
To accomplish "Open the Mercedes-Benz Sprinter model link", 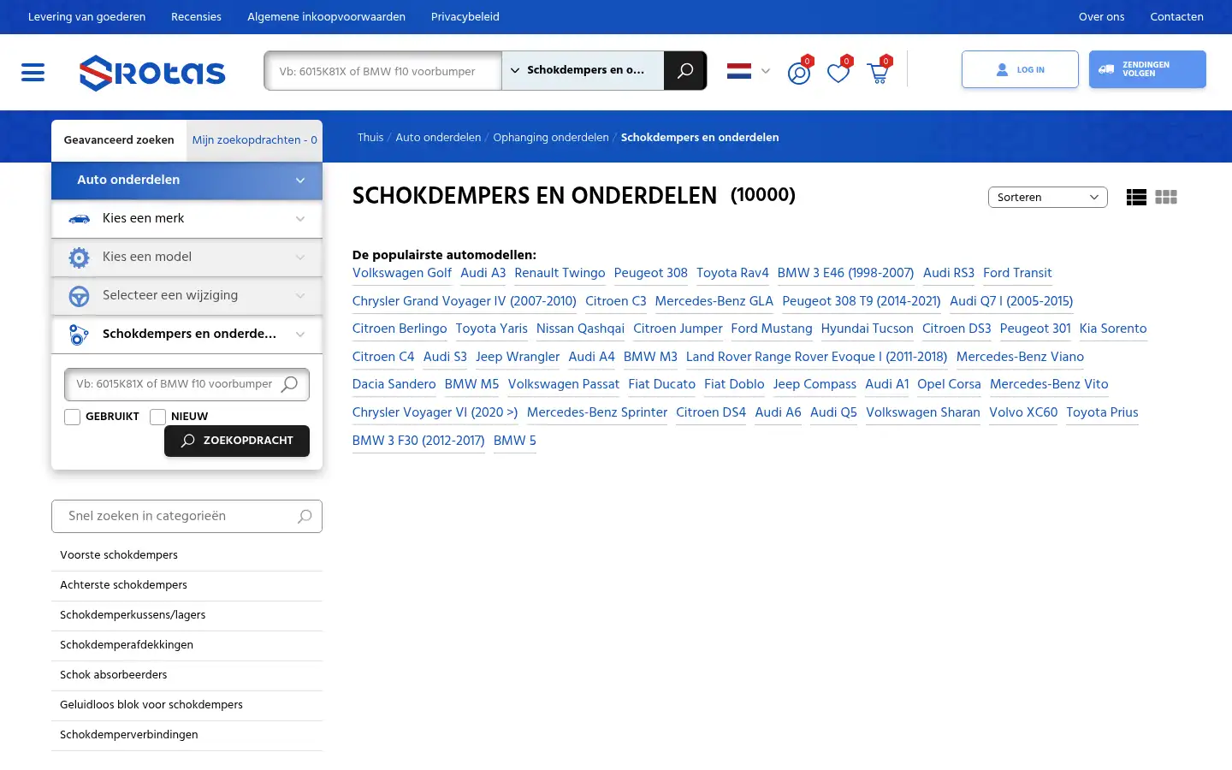I will point(597,413).
